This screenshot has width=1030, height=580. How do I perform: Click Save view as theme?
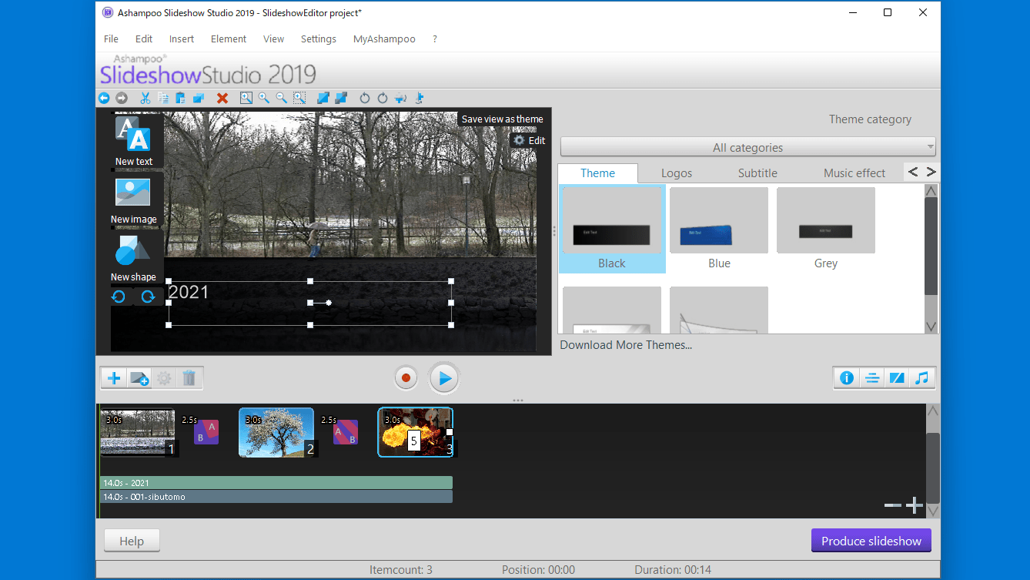point(503,119)
